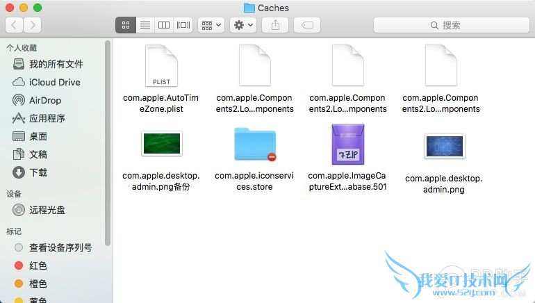Select the blue com.apple.desktop.admin.png thumbnail
The height and width of the screenshot is (303, 535).
point(444,147)
